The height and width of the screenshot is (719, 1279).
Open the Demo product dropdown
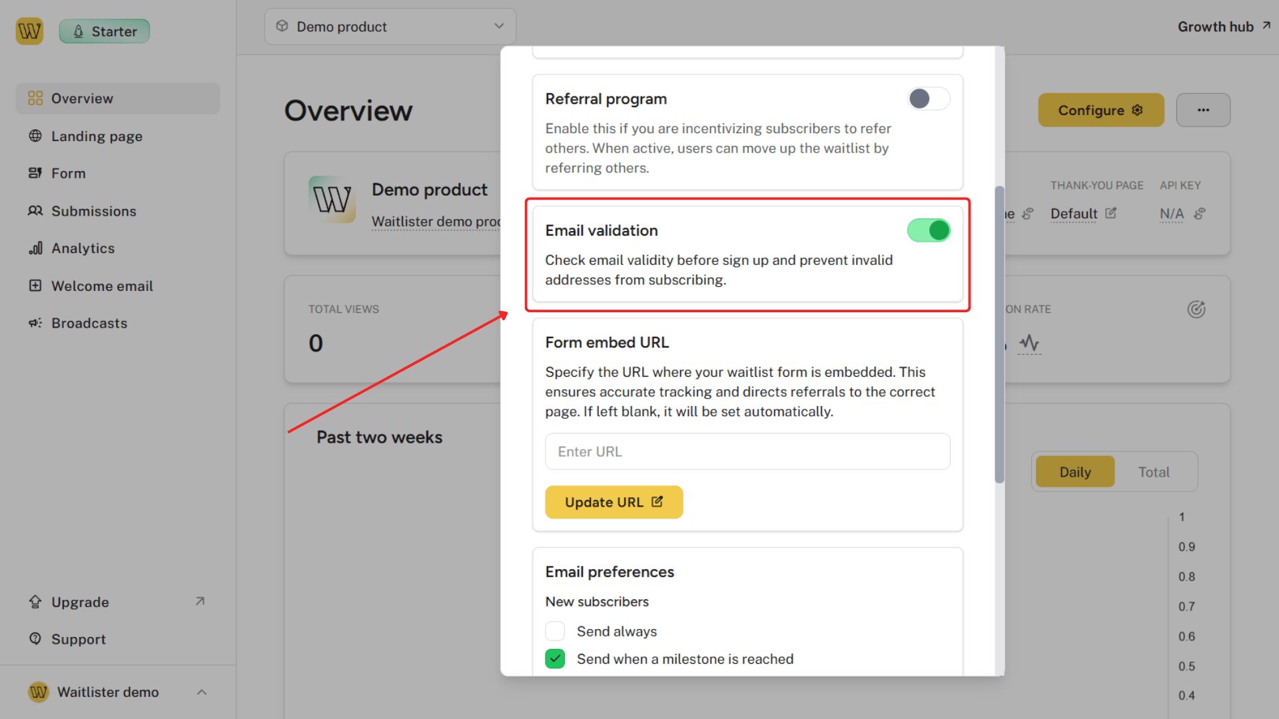[390, 27]
